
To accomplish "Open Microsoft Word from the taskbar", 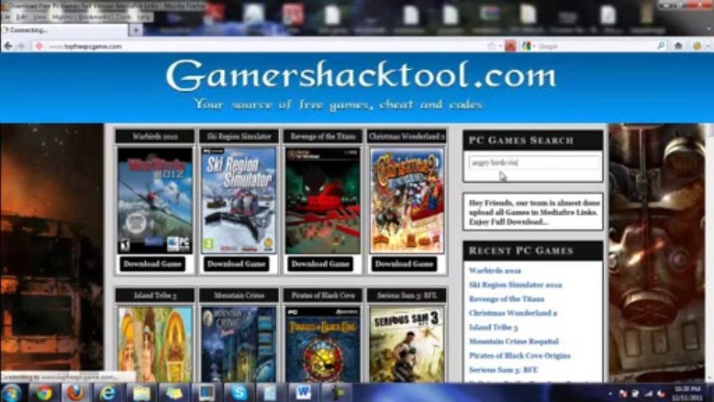I will click(304, 393).
